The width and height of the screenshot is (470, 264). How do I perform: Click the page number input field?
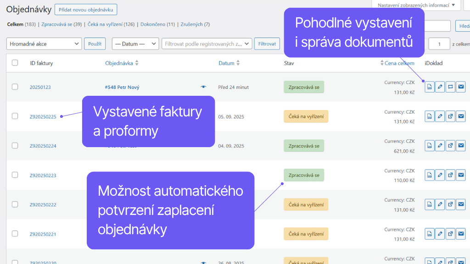click(439, 44)
